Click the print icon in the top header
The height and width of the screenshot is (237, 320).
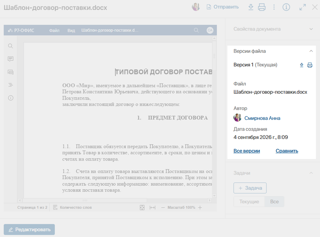pyautogui.click(x=262, y=7)
